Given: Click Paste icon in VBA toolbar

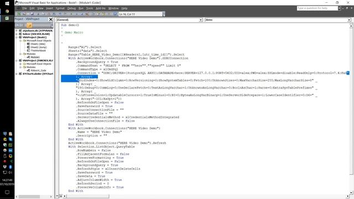Looking at the screenshot, I should click(49, 14).
